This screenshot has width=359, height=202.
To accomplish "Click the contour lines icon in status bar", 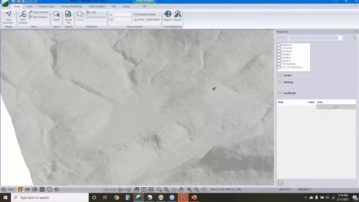I will [4, 190].
